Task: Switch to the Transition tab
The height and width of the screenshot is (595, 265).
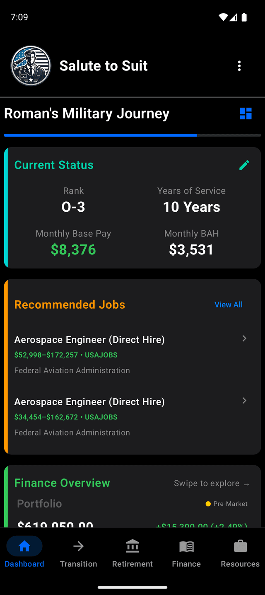Action: (x=78, y=553)
